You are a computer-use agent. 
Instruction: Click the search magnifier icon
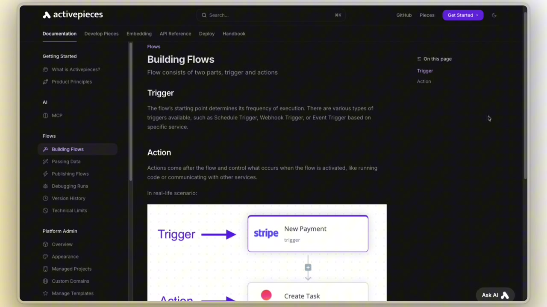point(204,15)
